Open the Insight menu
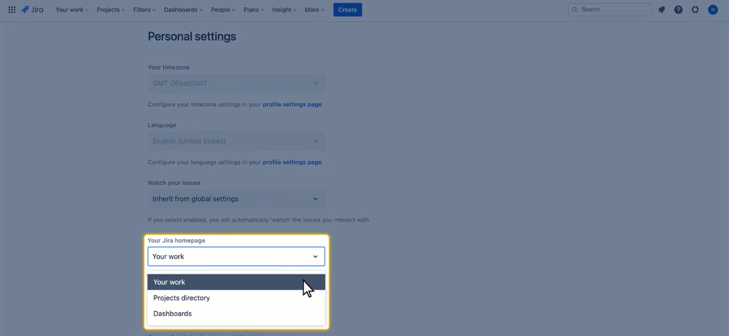 coord(285,10)
